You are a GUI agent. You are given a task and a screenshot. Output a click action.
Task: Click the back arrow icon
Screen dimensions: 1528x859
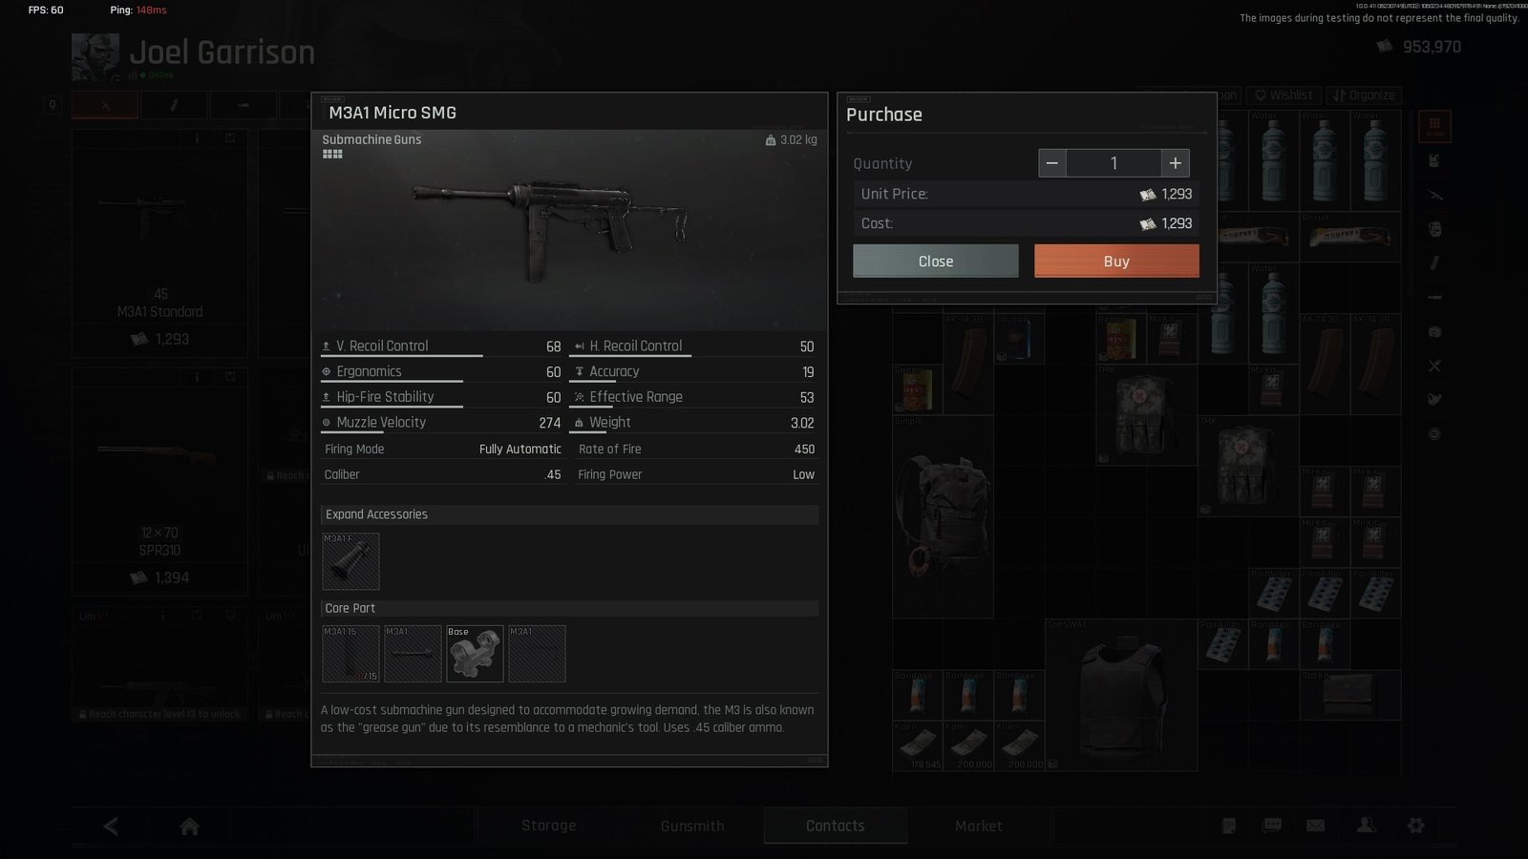(x=111, y=826)
